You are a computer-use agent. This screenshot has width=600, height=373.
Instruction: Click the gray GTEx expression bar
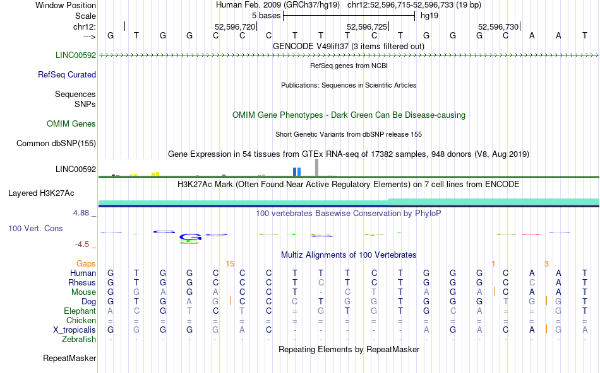(316, 168)
